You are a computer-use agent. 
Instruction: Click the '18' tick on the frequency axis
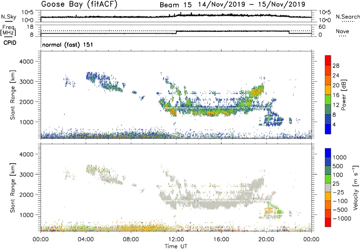(30, 27)
